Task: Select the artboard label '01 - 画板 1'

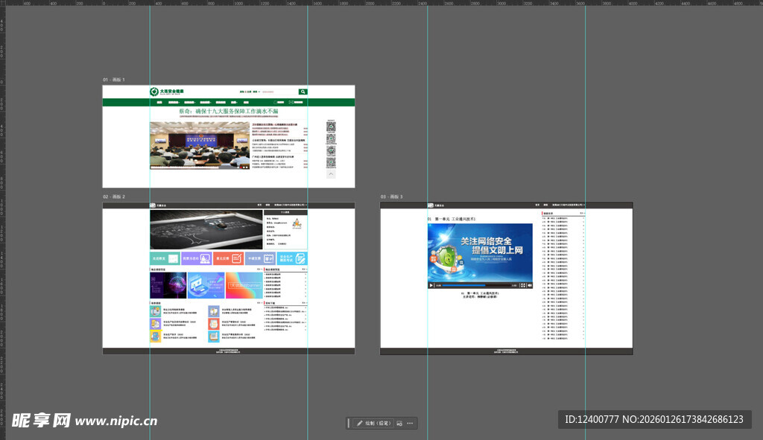Action: pyautogui.click(x=114, y=80)
